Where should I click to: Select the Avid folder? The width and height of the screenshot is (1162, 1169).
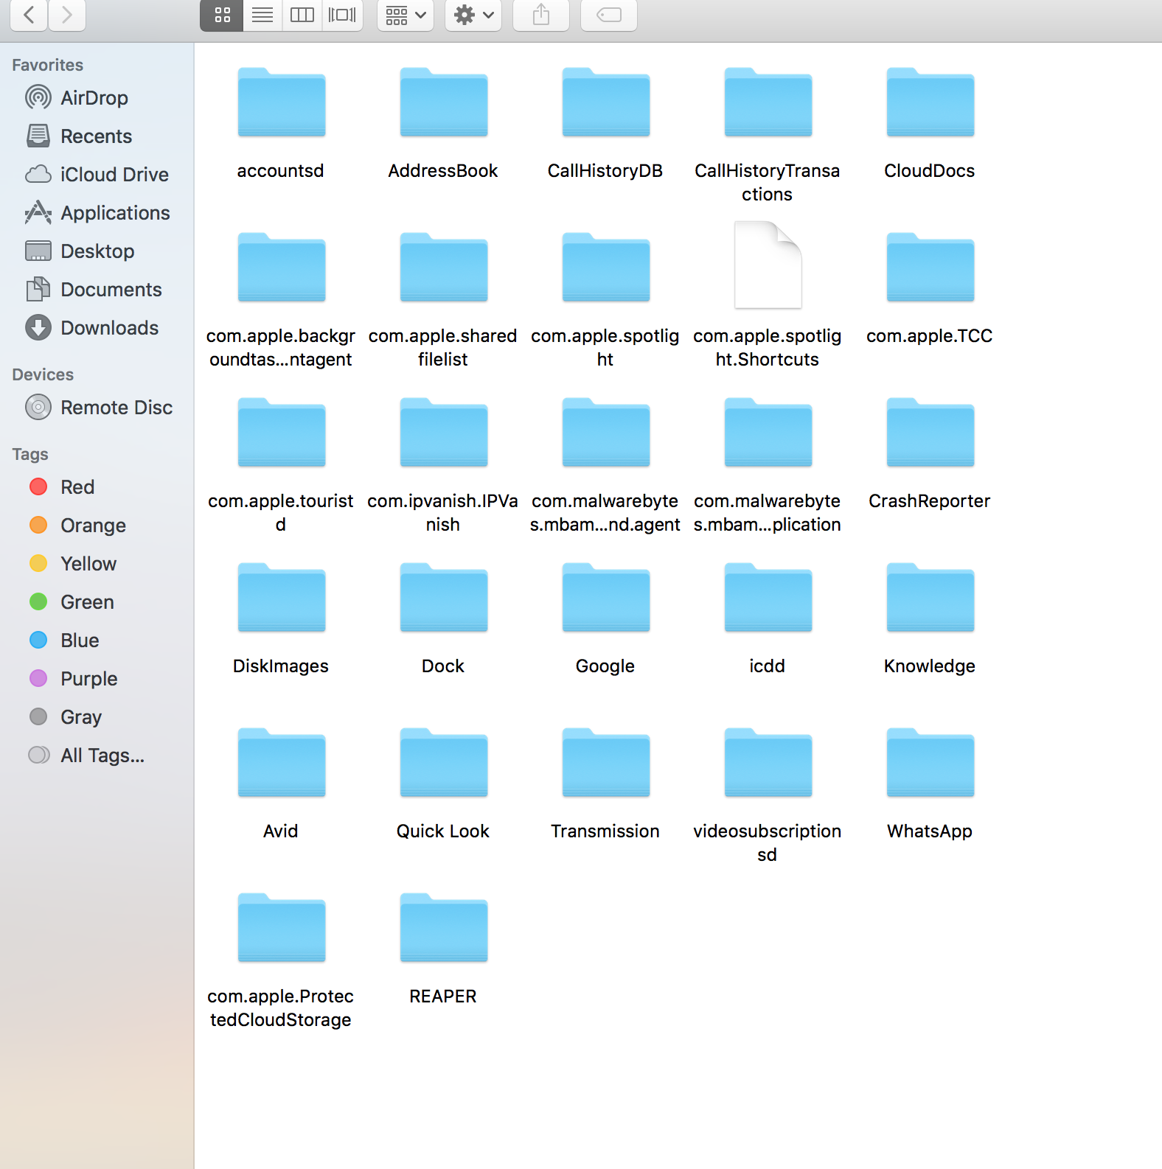[281, 764]
